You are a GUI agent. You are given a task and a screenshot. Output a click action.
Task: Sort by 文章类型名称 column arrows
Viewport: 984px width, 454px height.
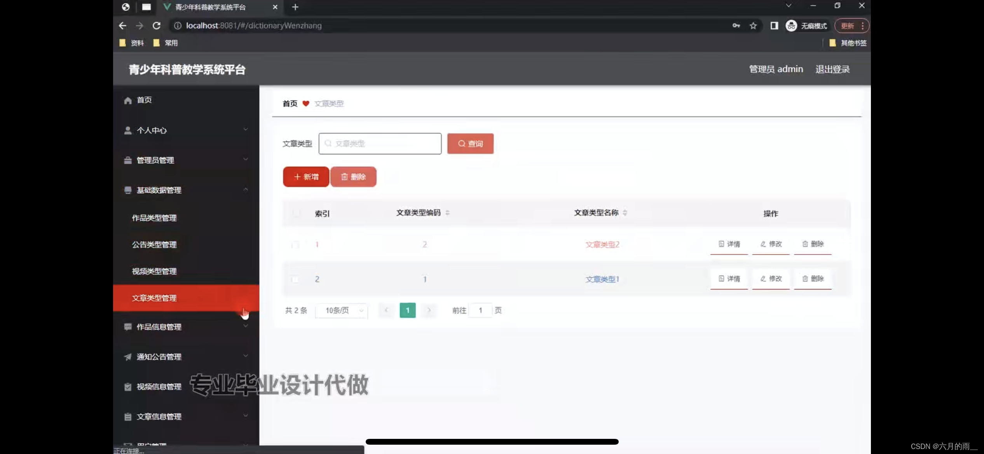[625, 213]
